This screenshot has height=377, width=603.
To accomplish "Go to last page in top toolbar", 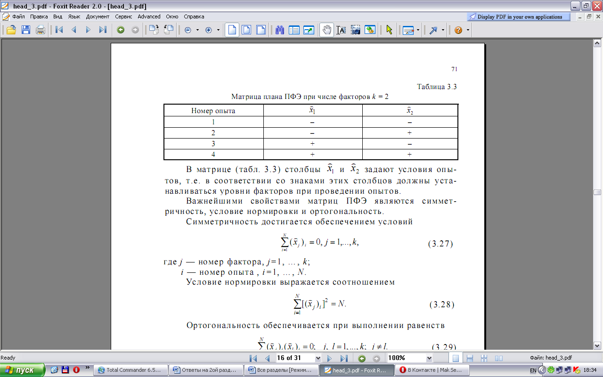I will point(103,30).
